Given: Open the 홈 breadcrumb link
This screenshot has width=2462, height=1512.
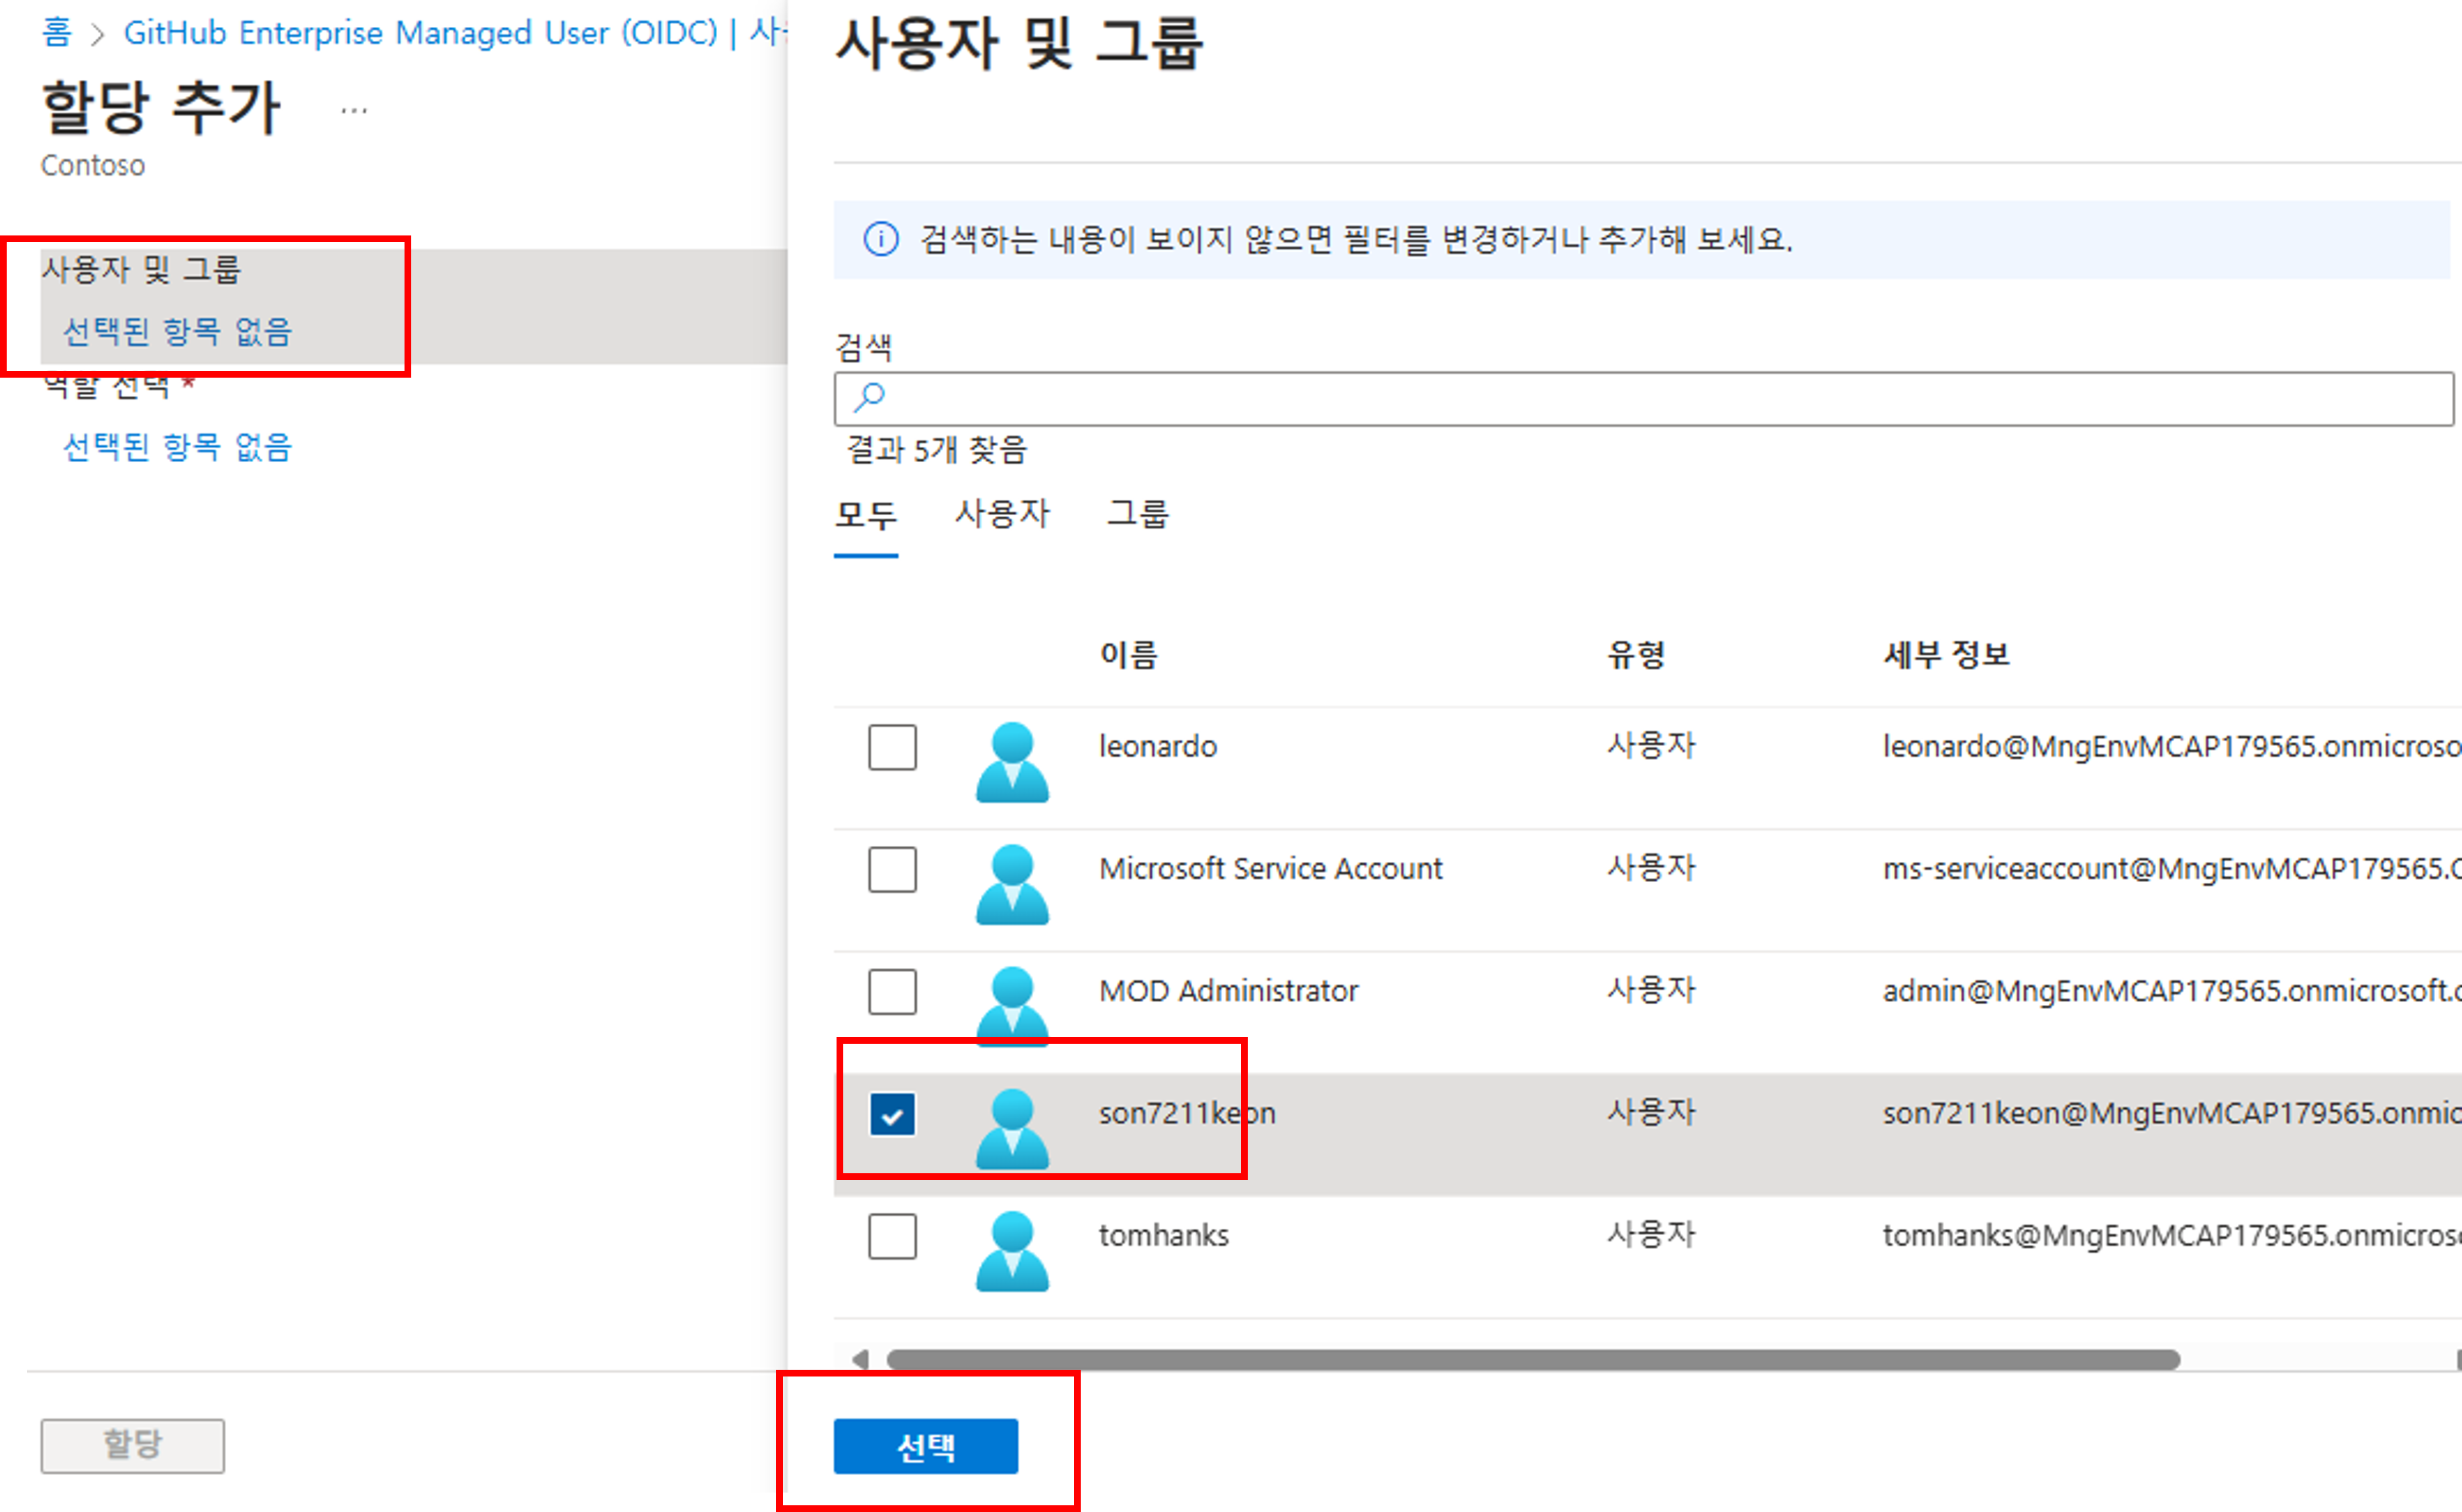Looking at the screenshot, I should coord(57,33).
